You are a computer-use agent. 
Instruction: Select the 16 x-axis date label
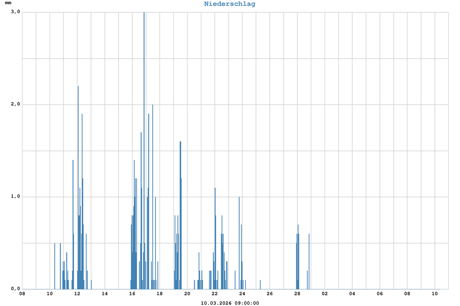tap(132, 294)
